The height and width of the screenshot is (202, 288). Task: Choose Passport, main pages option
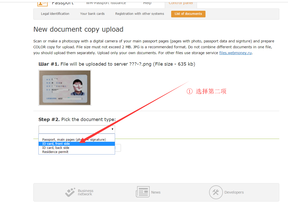(74, 140)
